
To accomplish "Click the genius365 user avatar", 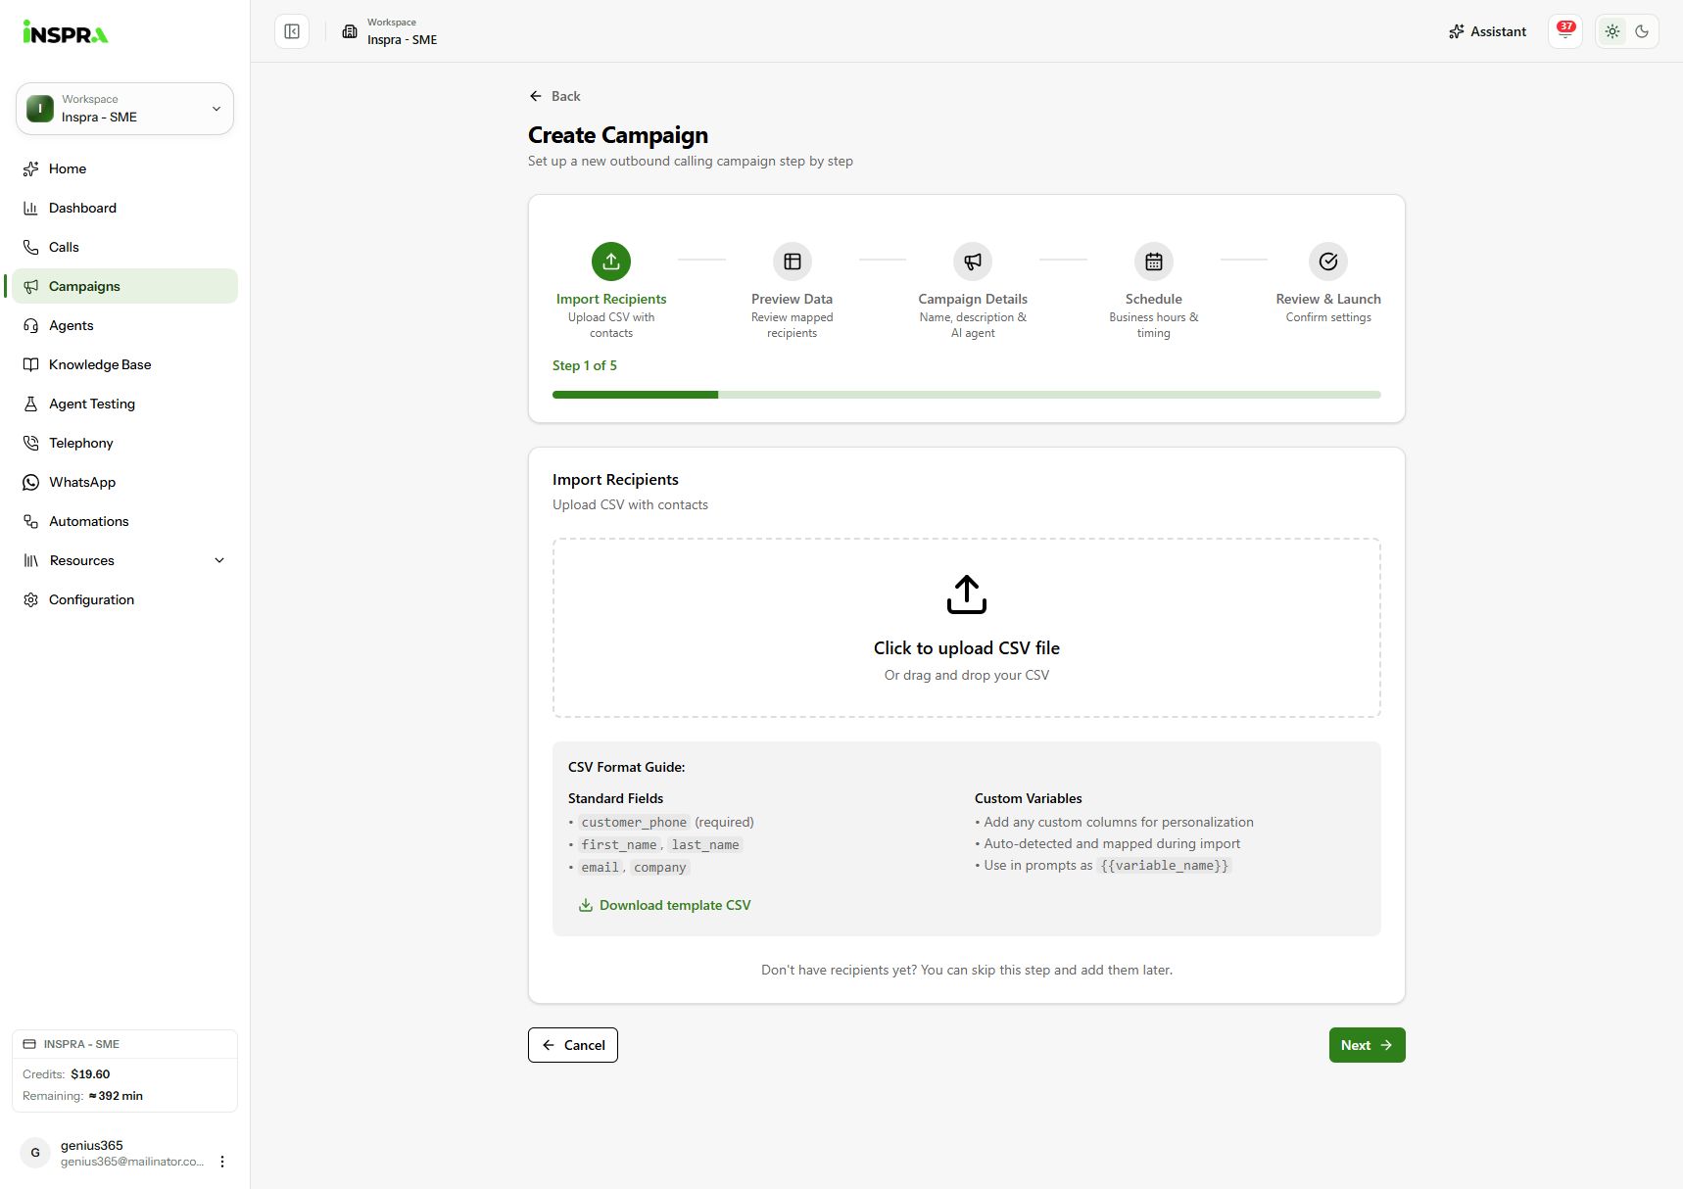I will pos(35,1153).
